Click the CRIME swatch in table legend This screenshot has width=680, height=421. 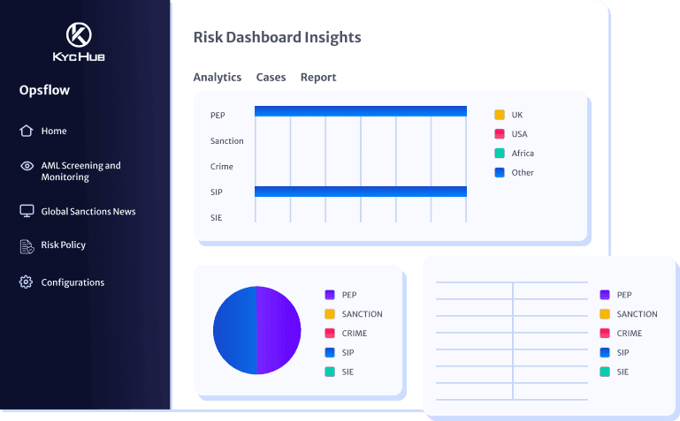(605, 334)
